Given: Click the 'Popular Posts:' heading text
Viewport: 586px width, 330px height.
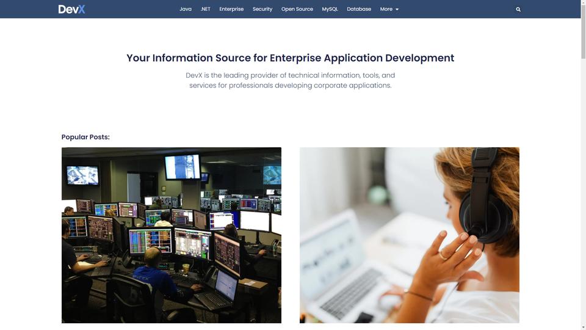Looking at the screenshot, I should pos(85,137).
